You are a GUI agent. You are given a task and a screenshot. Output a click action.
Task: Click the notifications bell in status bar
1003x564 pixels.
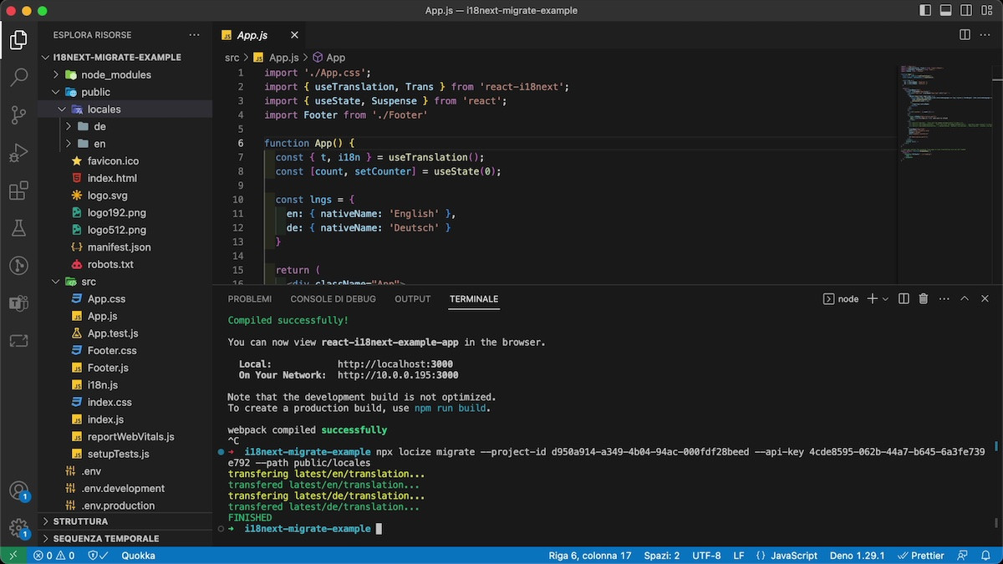[985, 556]
